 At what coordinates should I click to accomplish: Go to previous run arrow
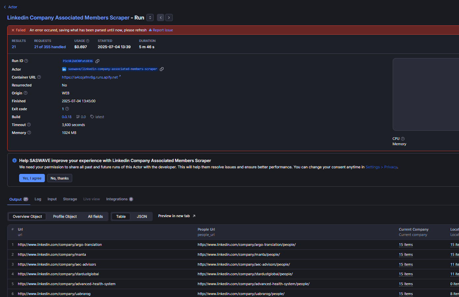[161, 17]
